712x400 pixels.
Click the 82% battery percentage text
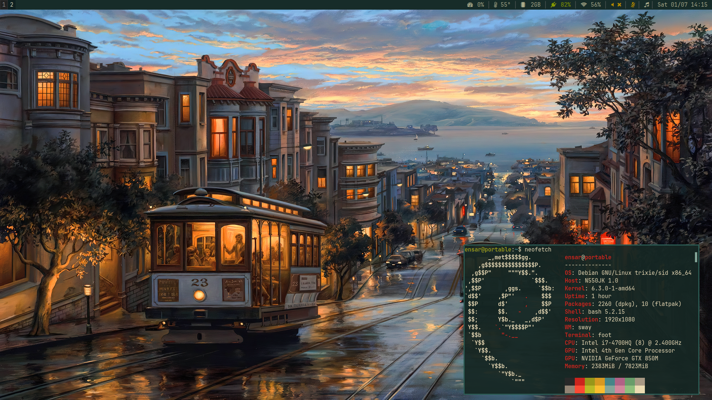(x=566, y=5)
